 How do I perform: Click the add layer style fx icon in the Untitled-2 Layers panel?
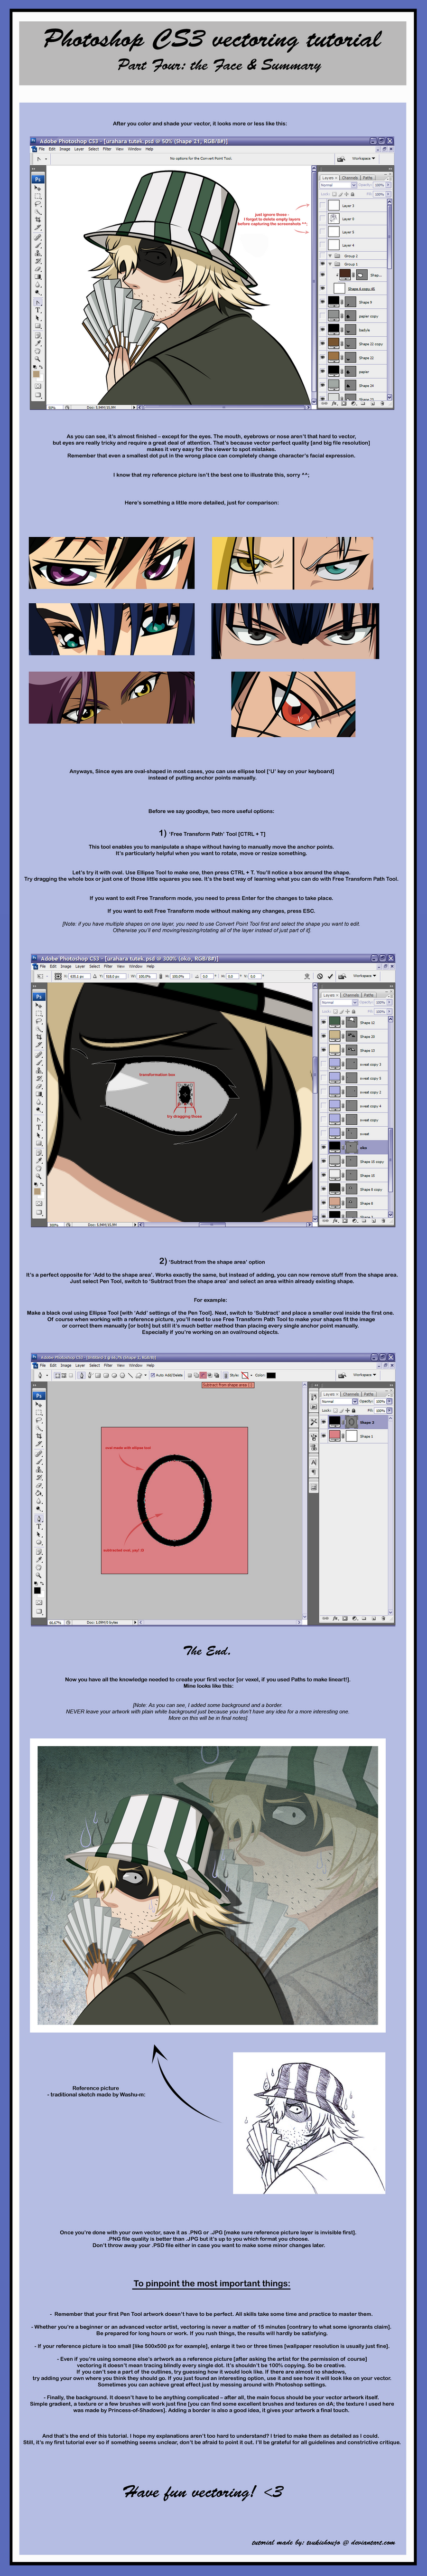point(335,1618)
